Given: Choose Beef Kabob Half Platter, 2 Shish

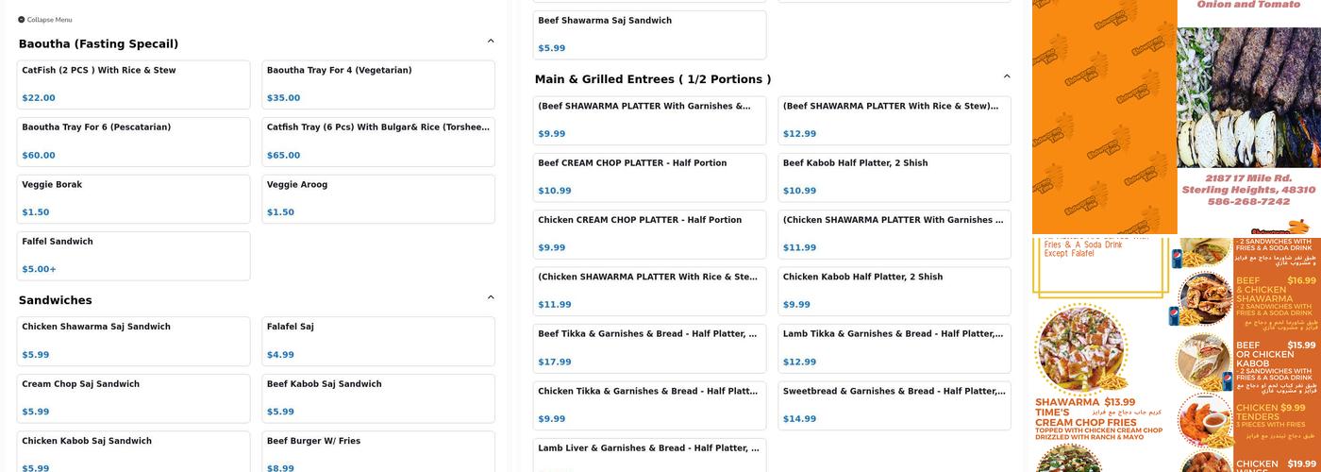Looking at the screenshot, I should click(894, 177).
